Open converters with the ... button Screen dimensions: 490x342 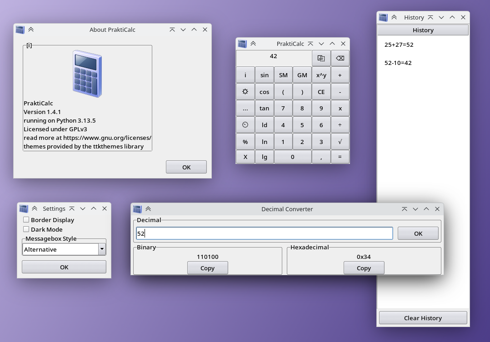245,108
